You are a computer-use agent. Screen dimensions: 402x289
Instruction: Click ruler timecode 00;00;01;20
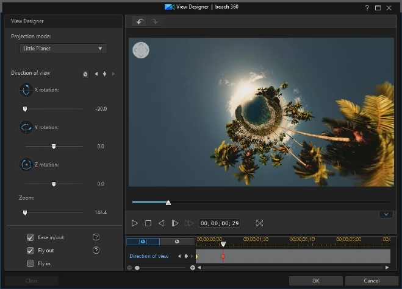pyautogui.click(x=256, y=239)
